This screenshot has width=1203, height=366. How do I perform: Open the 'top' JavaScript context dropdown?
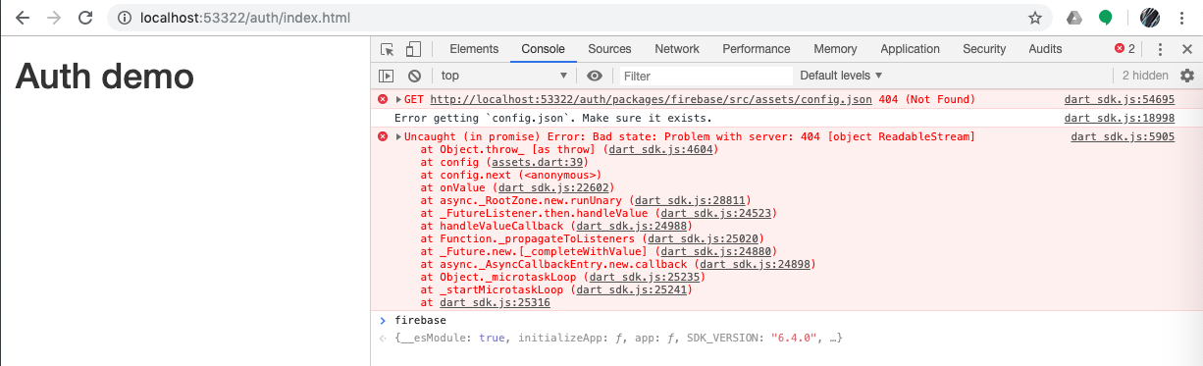(504, 76)
